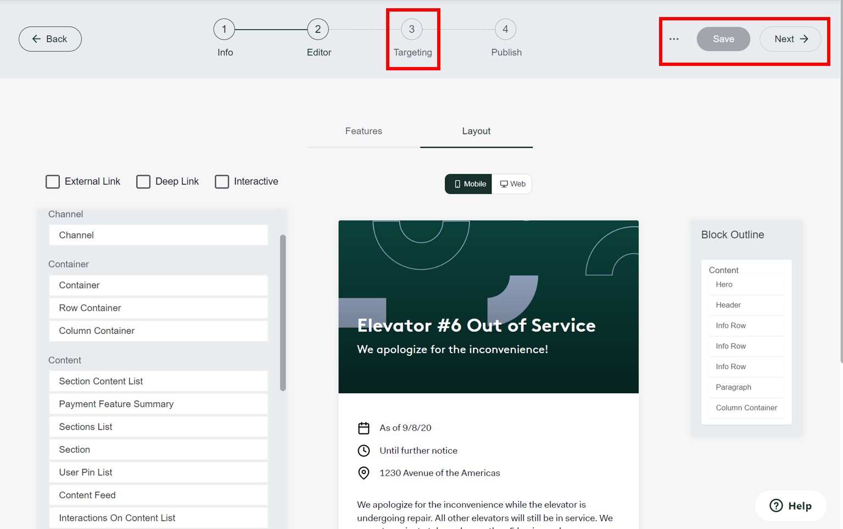The image size is (843, 529).
Task: Switch preview to Web view
Action: [x=512, y=184]
